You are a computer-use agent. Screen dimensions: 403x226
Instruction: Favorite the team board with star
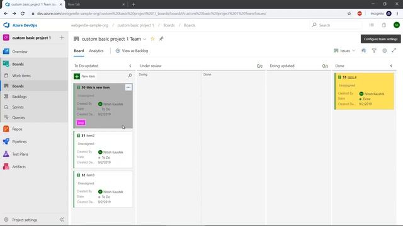[x=152, y=39]
